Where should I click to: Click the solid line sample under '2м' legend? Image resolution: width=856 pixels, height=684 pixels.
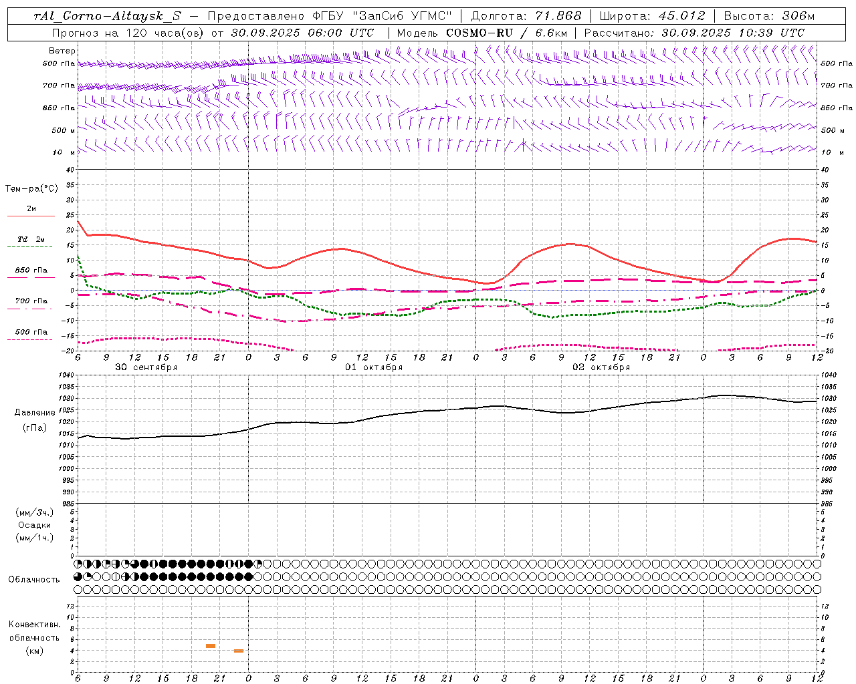[31, 216]
